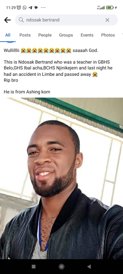Tap the back arrow icon
This screenshot has width=123, height=274.
[x=7, y=20]
